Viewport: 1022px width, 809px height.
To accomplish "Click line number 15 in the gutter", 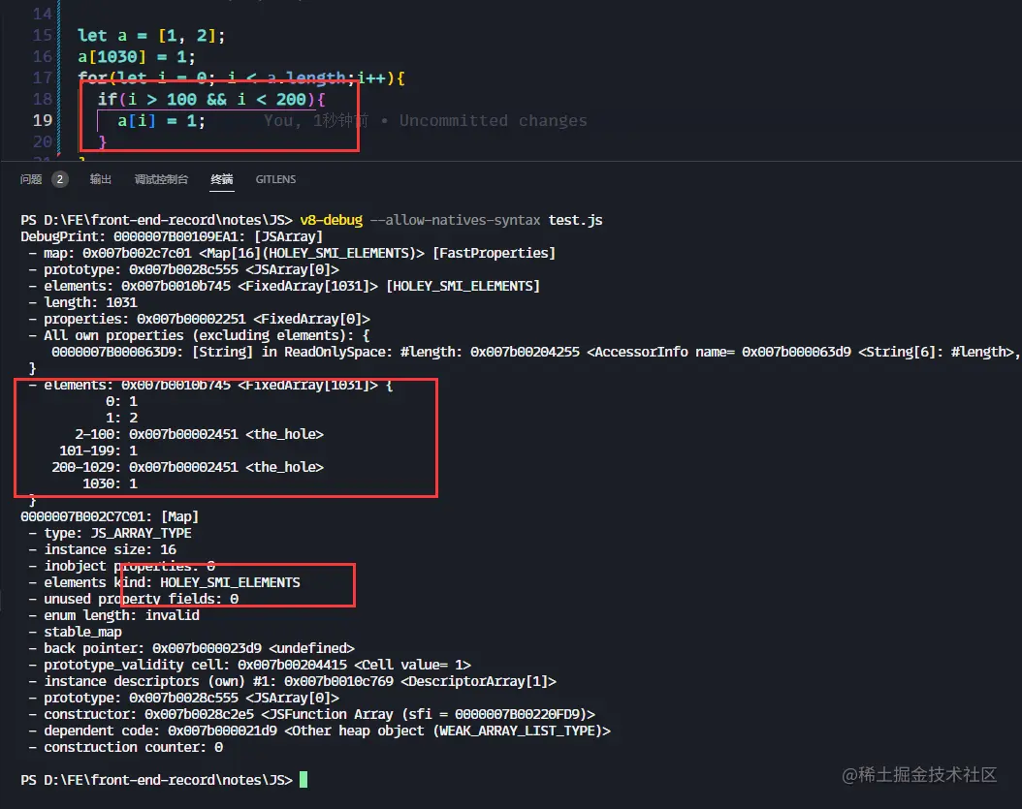I will [x=43, y=35].
